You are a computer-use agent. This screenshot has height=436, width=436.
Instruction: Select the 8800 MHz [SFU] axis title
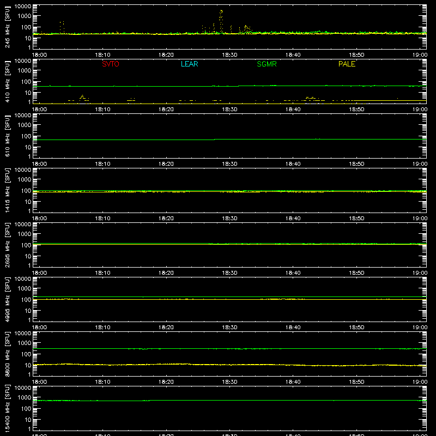[x=8, y=354]
